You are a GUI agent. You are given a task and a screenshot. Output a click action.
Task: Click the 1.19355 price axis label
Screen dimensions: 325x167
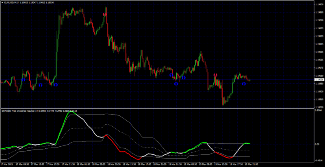pos(319,52)
